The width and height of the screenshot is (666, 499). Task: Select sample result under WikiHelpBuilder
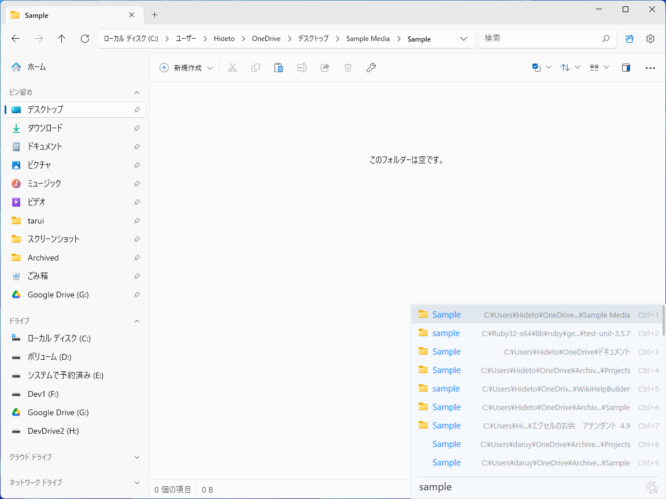coord(536,389)
